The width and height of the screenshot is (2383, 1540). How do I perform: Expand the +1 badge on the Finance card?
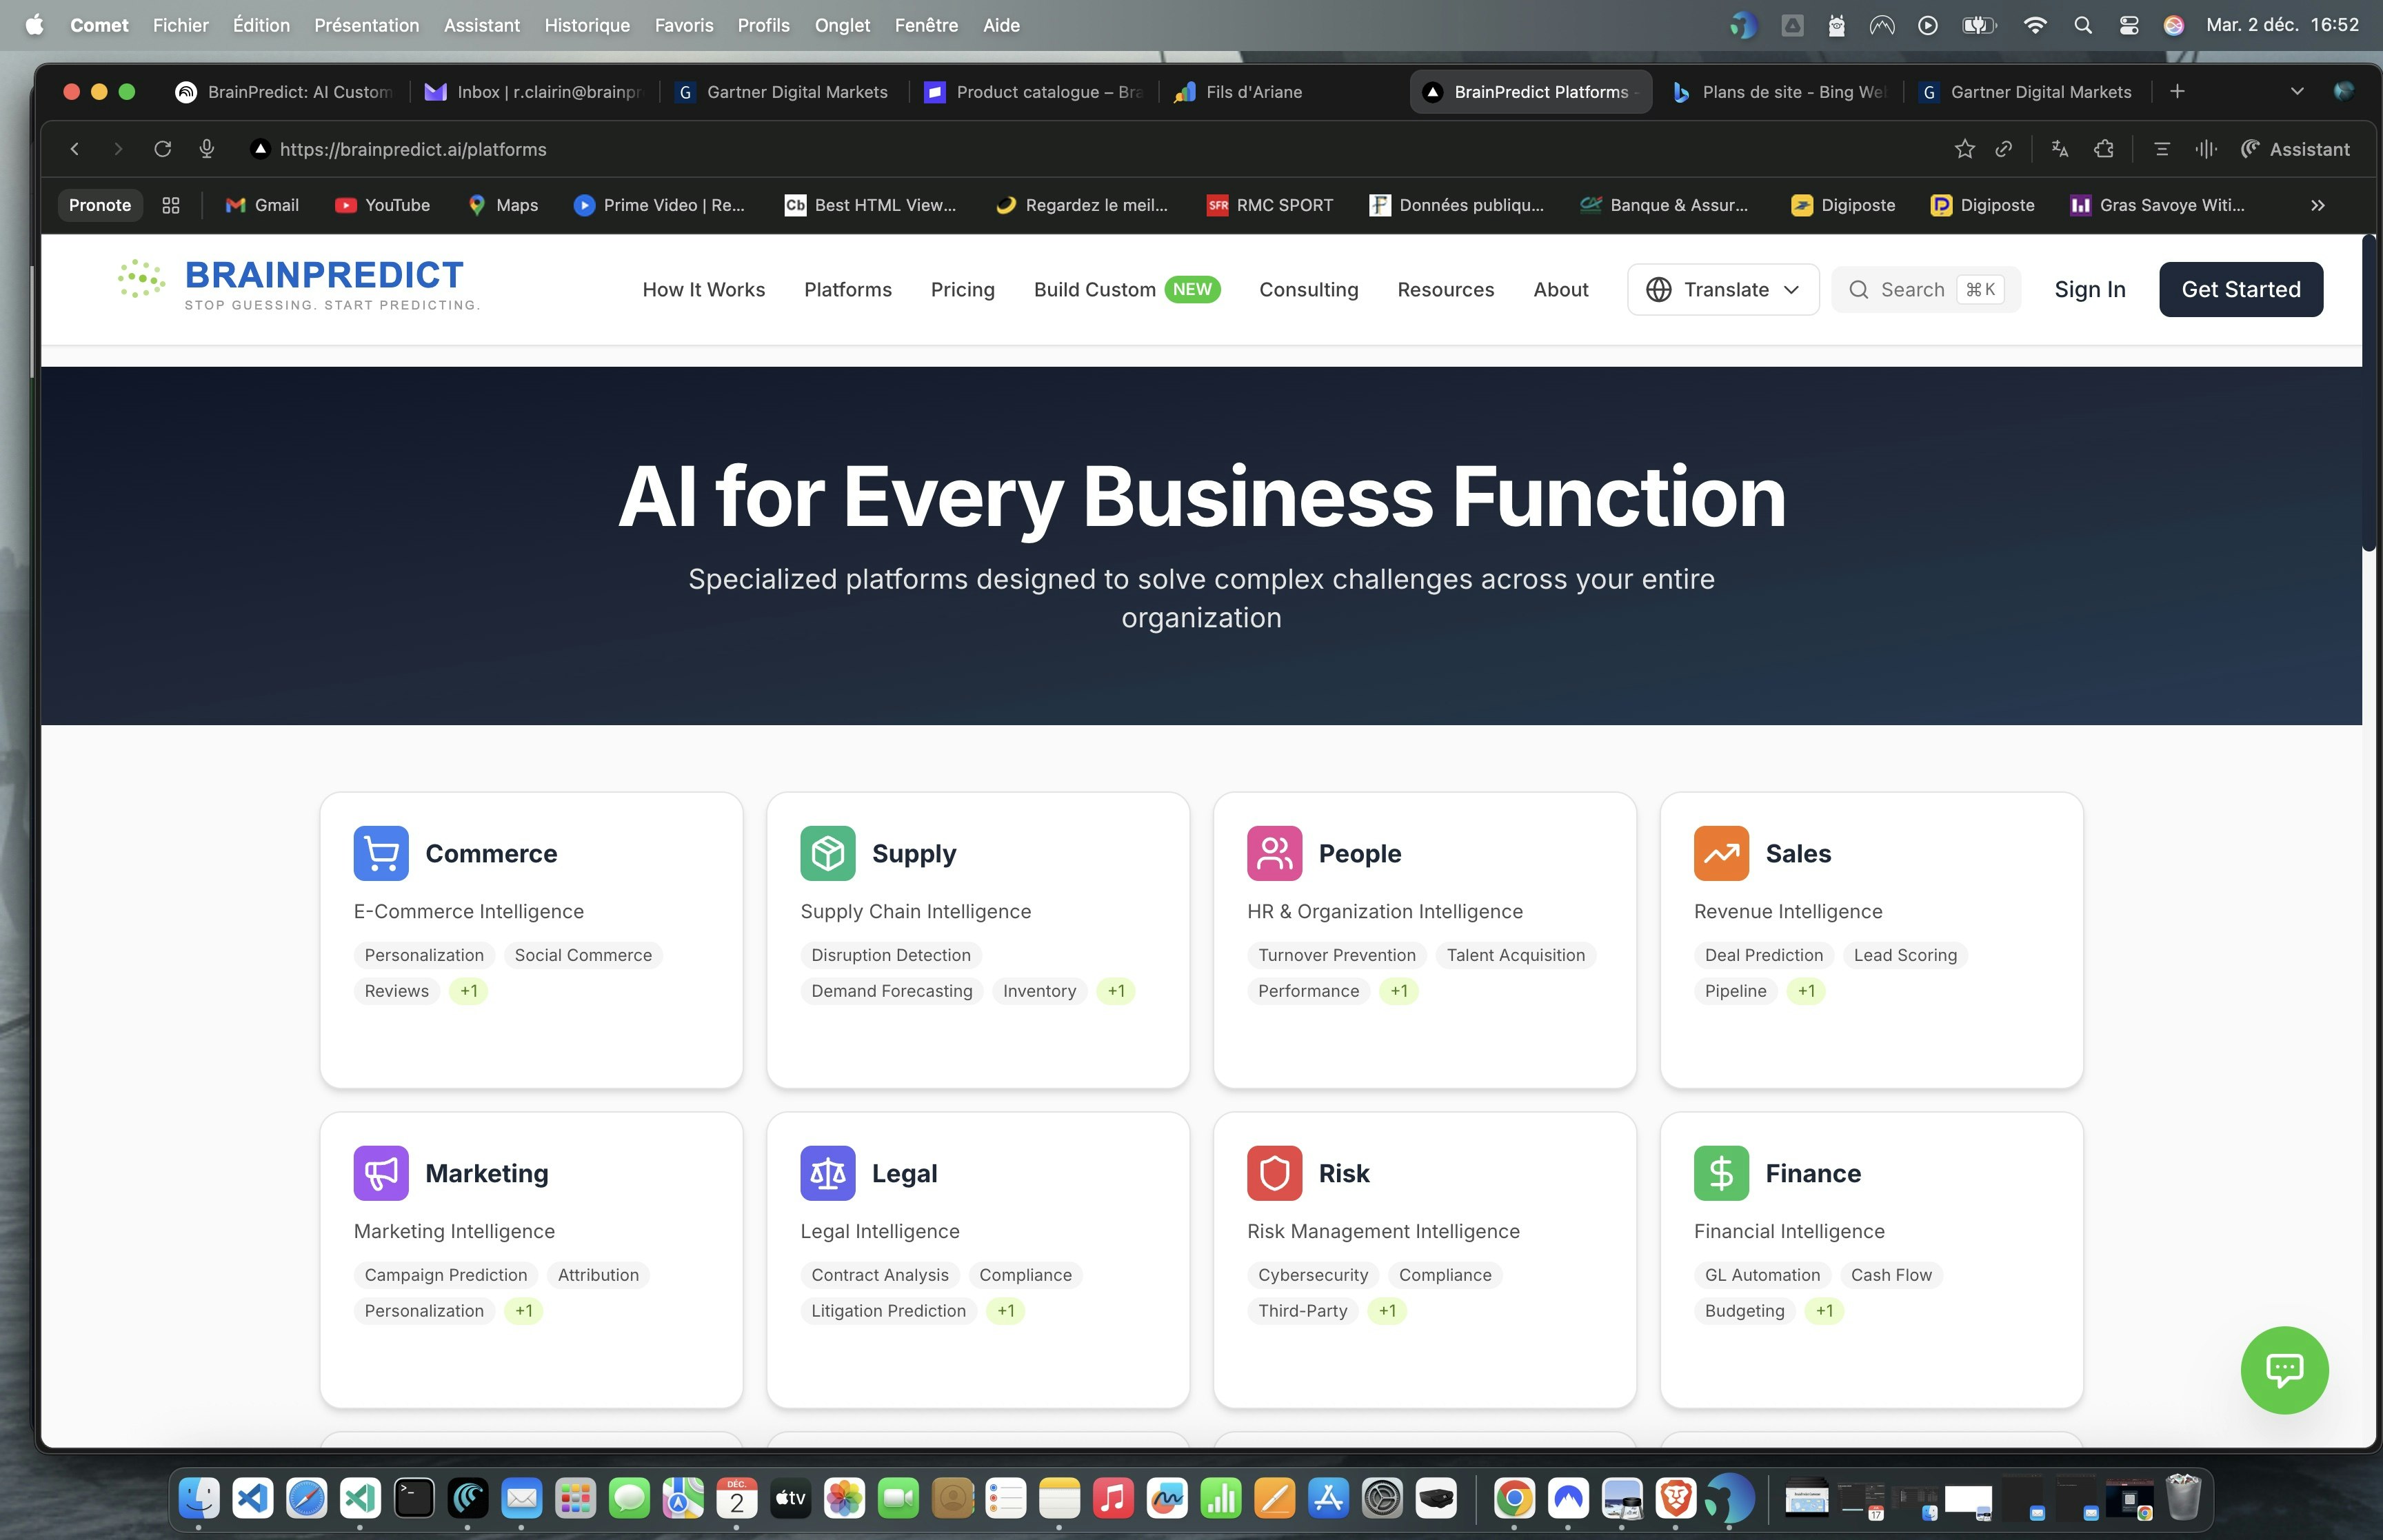coord(1824,1311)
